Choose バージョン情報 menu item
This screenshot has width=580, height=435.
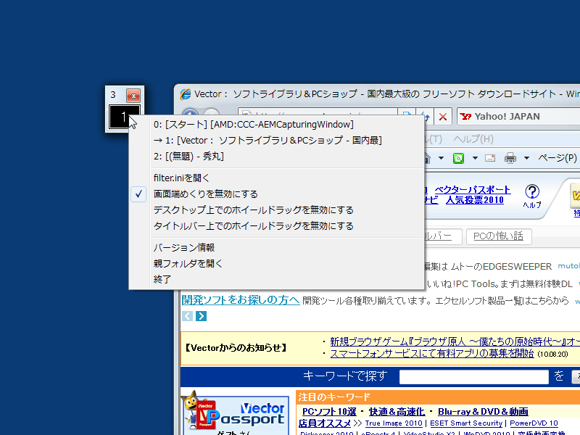[276, 247]
